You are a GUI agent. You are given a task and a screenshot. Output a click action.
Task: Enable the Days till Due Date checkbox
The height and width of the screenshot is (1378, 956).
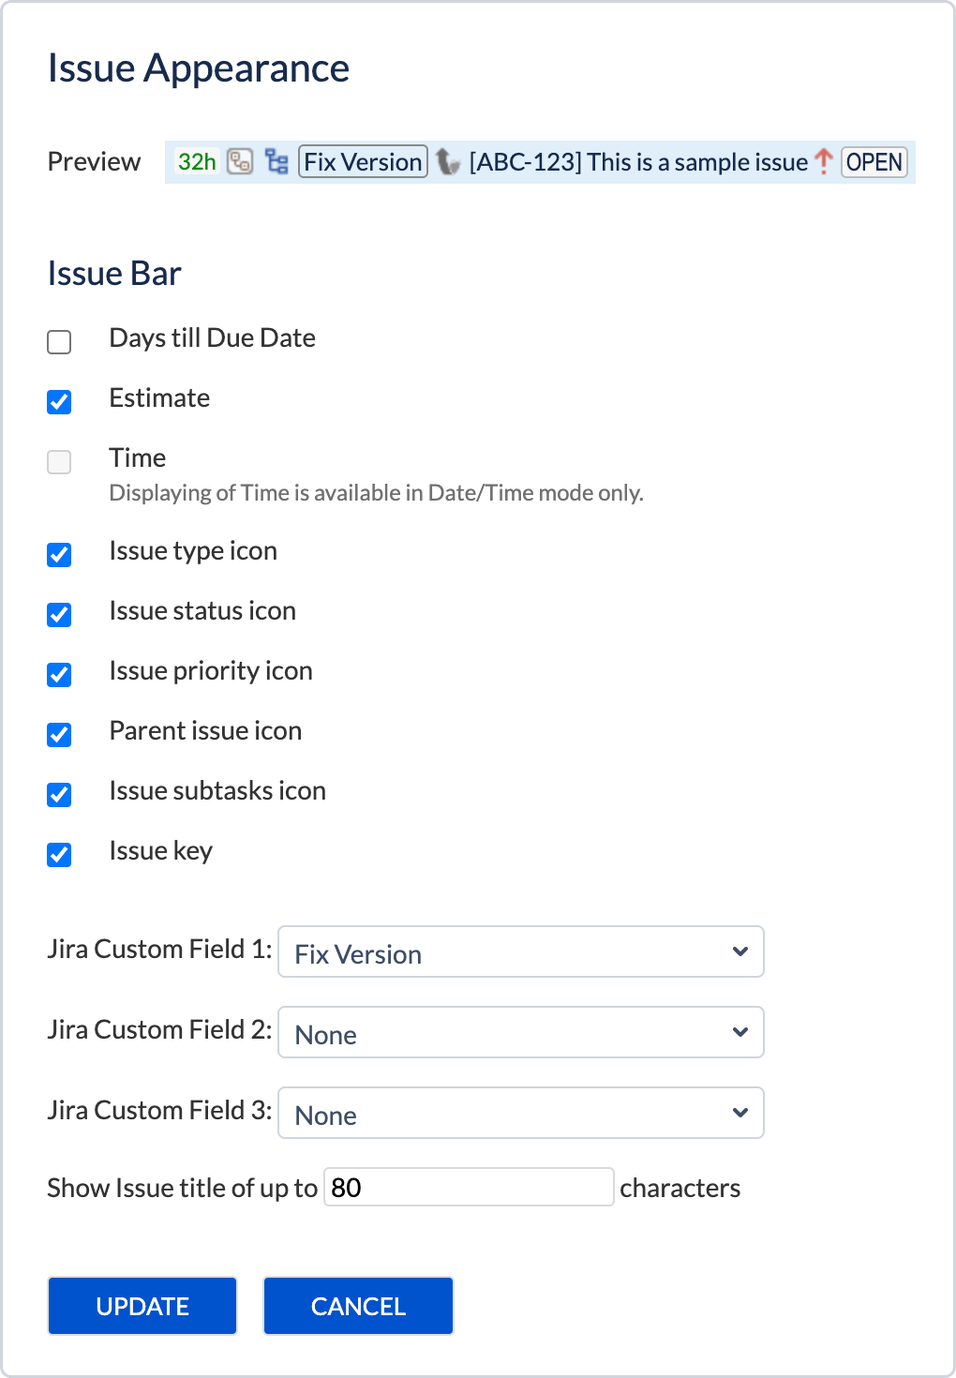(x=59, y=342)
